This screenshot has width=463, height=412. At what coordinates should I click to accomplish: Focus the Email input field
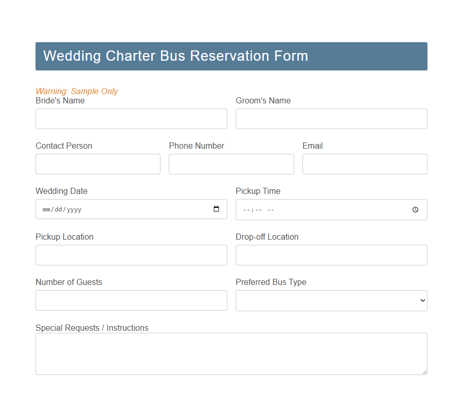coord(364,164)
